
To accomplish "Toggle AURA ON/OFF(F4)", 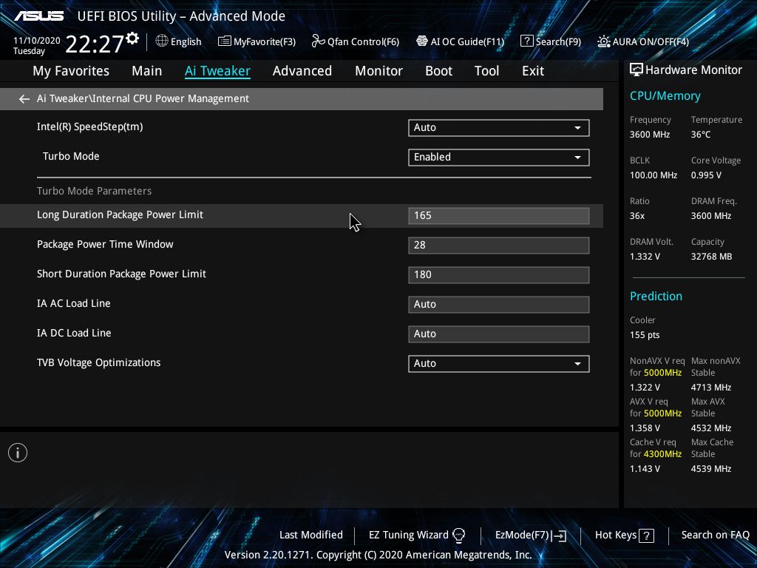I will pyautogui.click(x=643, y=41).
